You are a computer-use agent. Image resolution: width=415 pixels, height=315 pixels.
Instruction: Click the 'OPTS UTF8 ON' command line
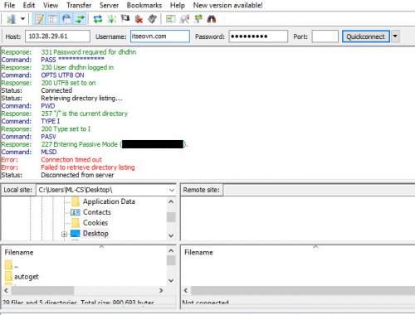(62, 75)
